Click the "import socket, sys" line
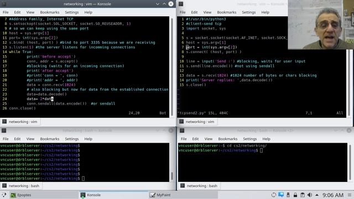354x199 pixels. point(206,28)
